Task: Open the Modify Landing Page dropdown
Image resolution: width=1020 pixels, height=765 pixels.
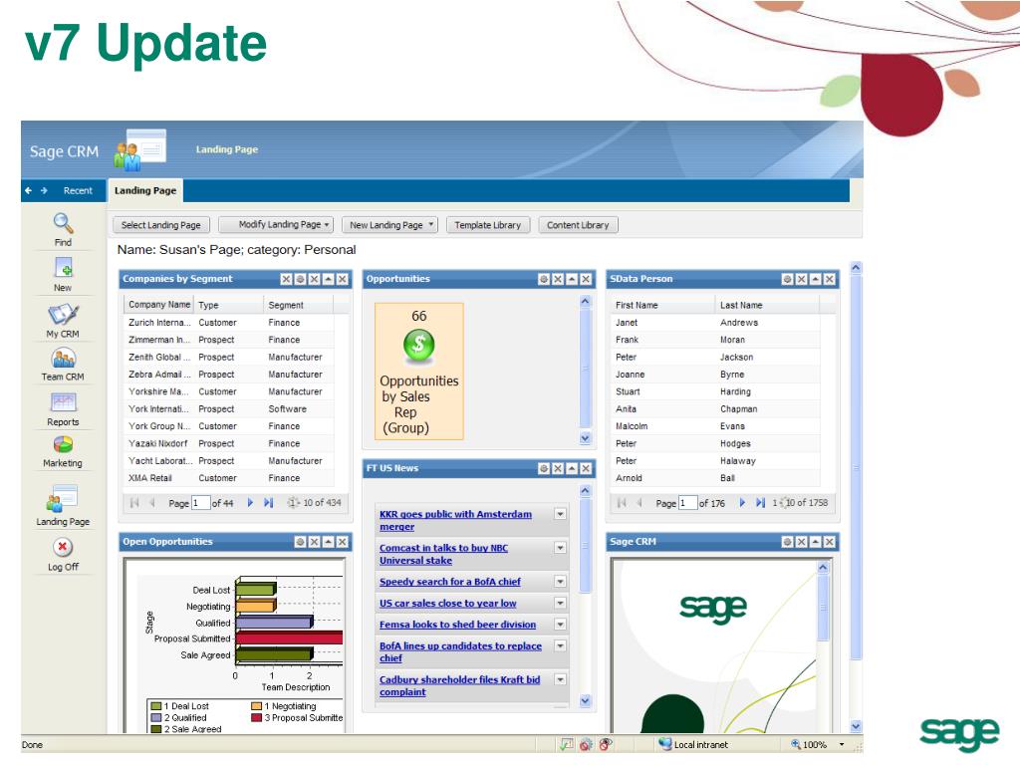Action: pos(277,225)
